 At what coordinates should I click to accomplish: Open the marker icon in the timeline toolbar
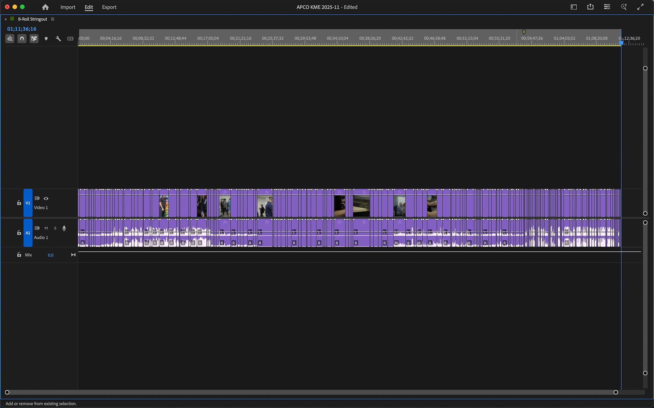pos(46,38)
